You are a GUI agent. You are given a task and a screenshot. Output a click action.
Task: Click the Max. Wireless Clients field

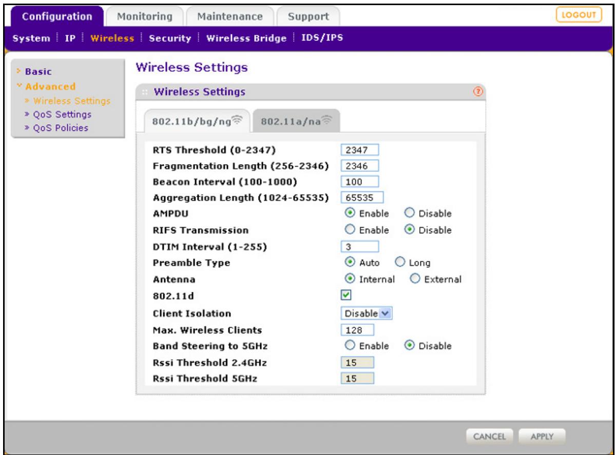point(357,330)
